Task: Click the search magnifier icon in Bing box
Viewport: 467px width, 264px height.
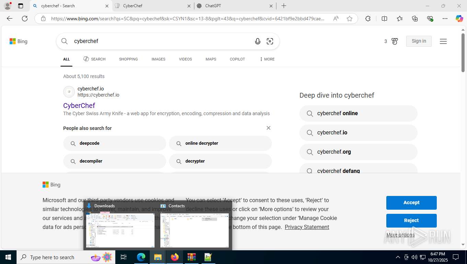Action: (65, 41)
